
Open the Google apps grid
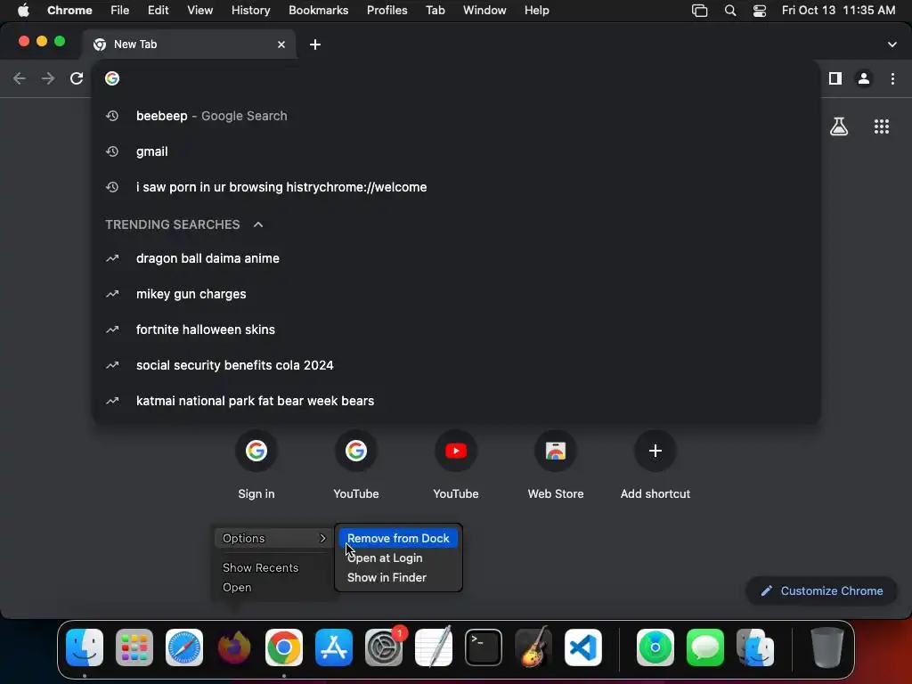[882, 126]
